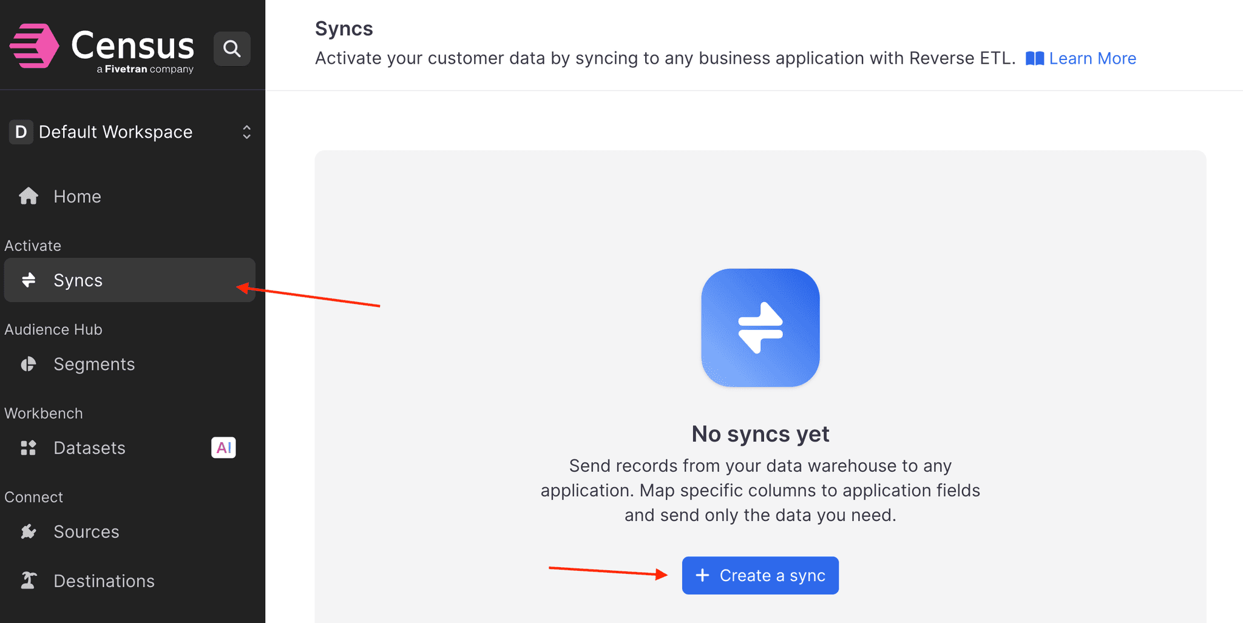Select Syncs in the Activate section
The height and width of the screenshot is (623, 1243).
click(x=78, y=280)
